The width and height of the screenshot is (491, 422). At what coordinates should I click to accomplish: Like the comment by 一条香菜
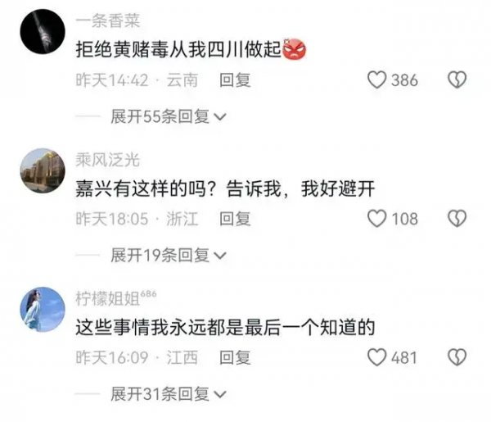pos(376,80)
